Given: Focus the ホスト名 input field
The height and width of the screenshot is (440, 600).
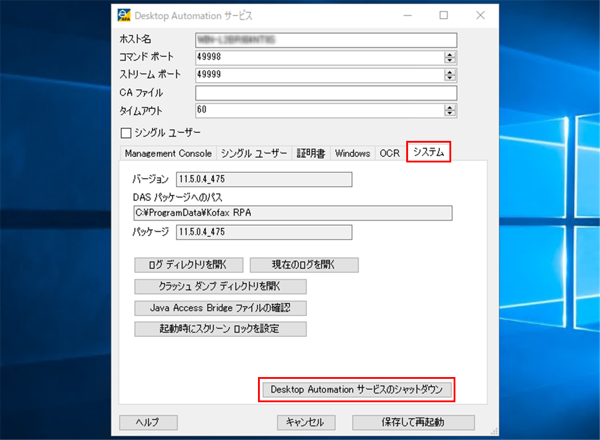Looking at the screenshot, I should (326, 40).
